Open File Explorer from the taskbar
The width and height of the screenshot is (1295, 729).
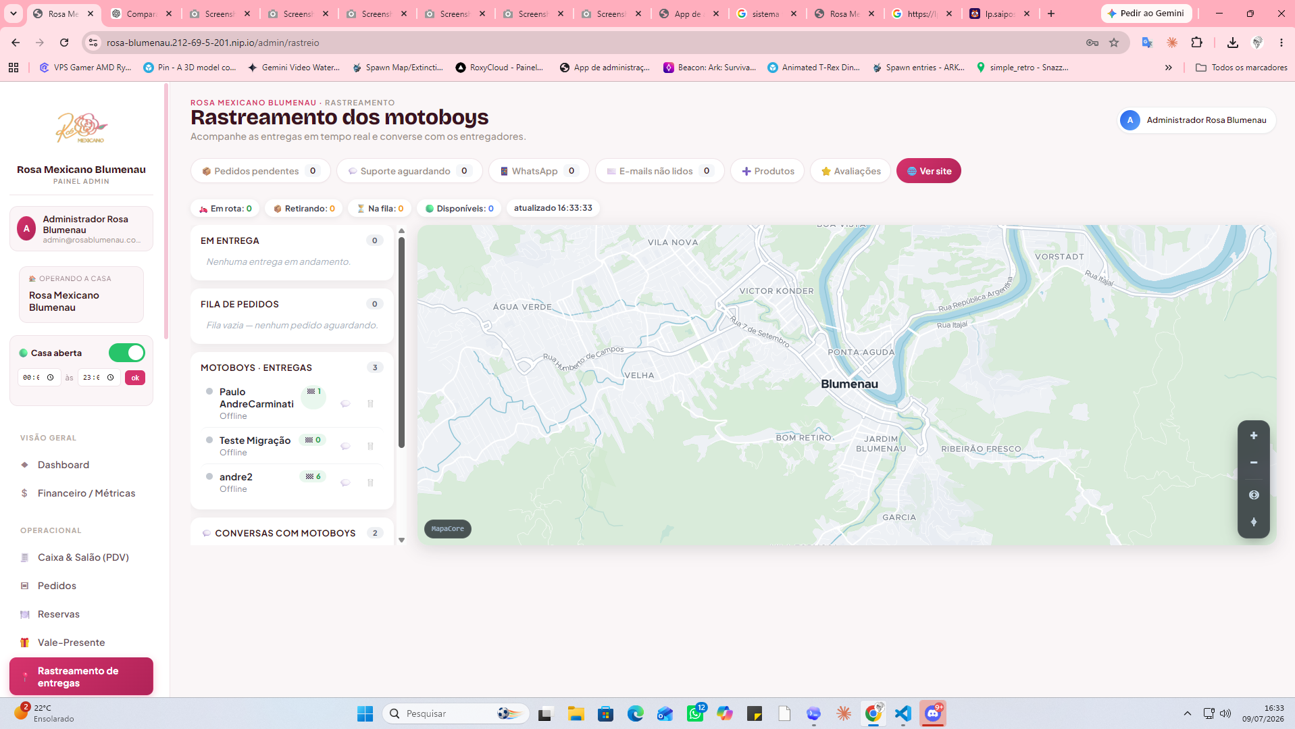pyautogui.click(x=576, y=713)
